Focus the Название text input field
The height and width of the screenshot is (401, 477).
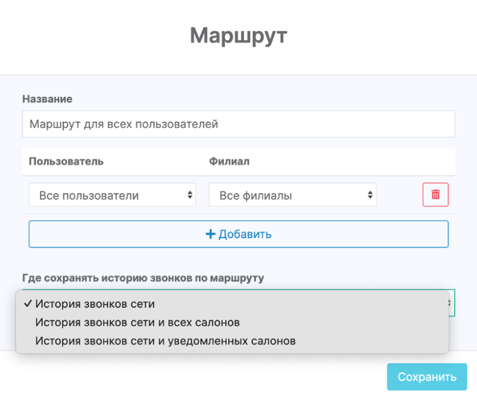click(x=238, y=124)
